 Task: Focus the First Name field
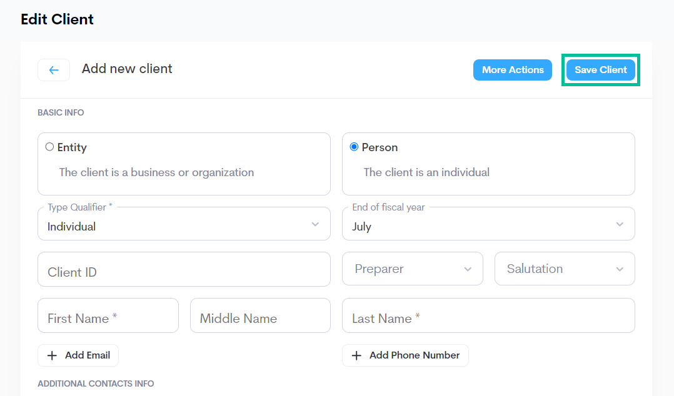(x=108, y=315)
